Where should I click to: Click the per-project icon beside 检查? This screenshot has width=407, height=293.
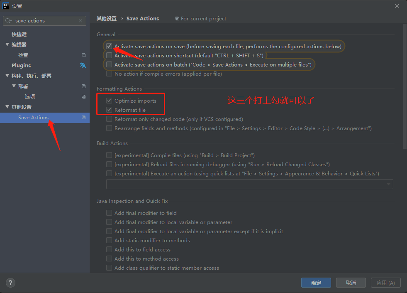point(84,55)
